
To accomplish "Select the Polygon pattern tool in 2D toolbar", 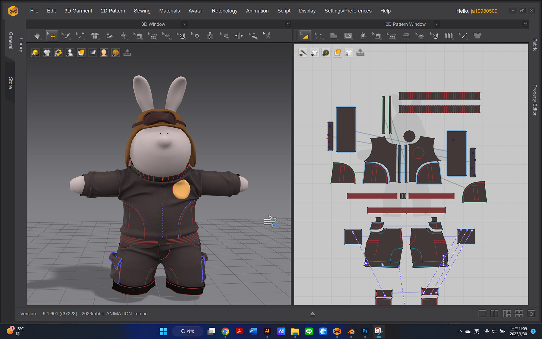I will 334,36.
